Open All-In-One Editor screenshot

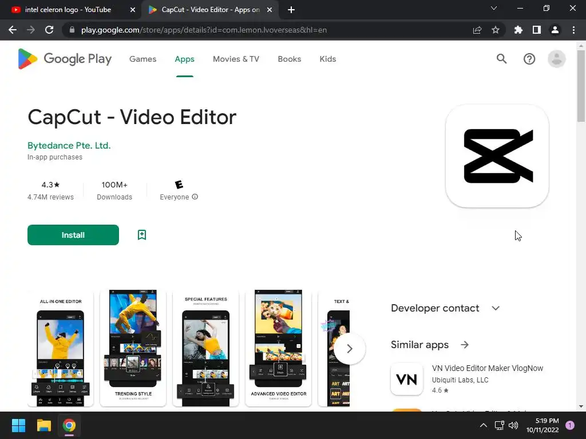[x=61, y=348]
